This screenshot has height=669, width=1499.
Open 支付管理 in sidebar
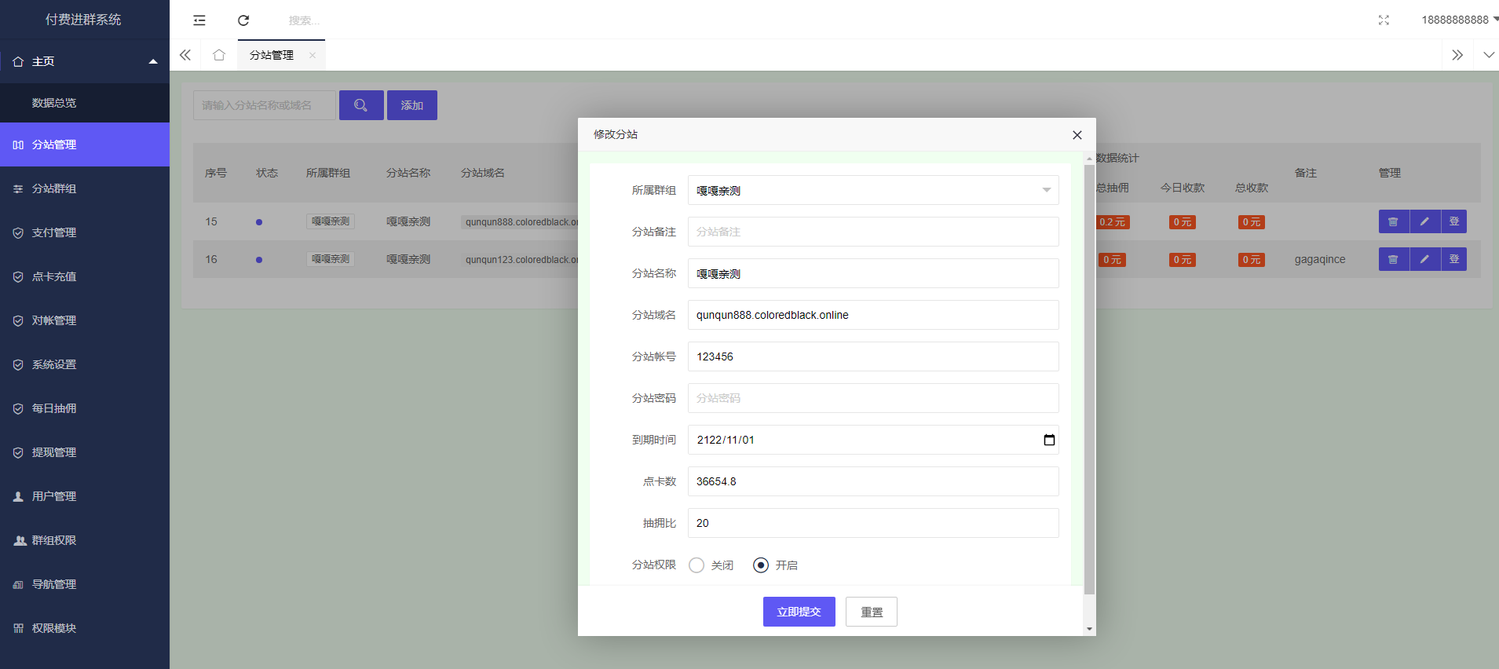click(x=85, y=232)
